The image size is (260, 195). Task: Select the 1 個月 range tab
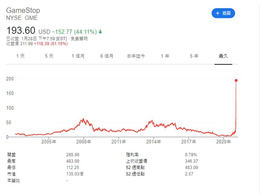pyautogui.click(x=78, y=56)
